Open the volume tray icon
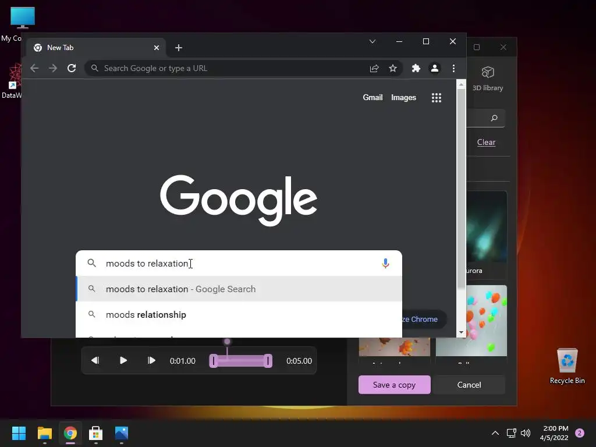Viewport: 596px width, 447px height. 526,433
